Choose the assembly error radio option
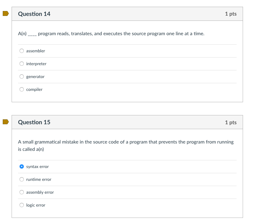Screen dimensions: 254x224 click(x=22, y=192)
